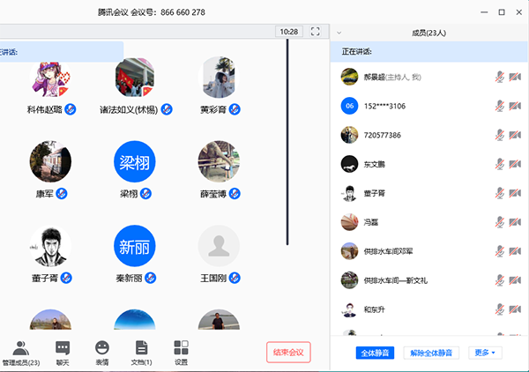529x372 pixels.
Task: Click the camera icon beside 冯磊
Action: 515,222
